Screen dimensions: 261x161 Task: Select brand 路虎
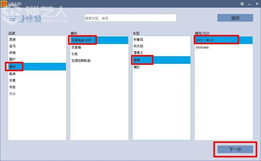point(37,74)
